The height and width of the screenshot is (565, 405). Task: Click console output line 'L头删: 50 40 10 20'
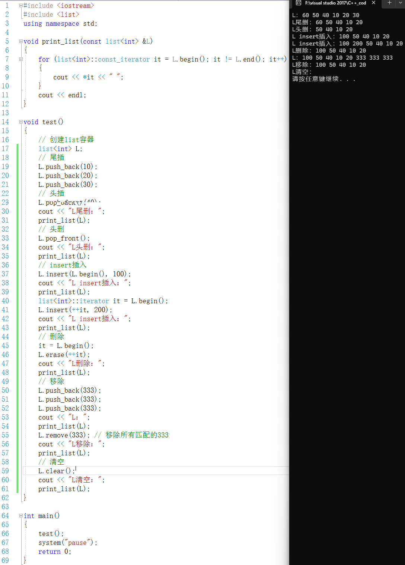(x=322, y=29)
